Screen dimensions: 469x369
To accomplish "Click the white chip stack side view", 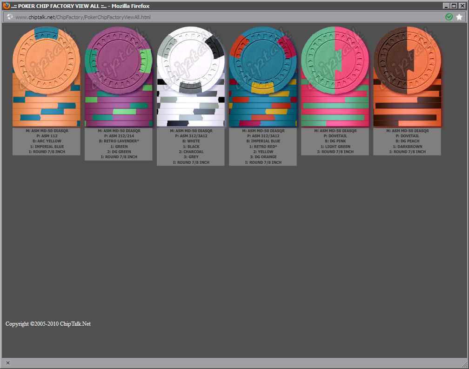I will click(190, 109).
